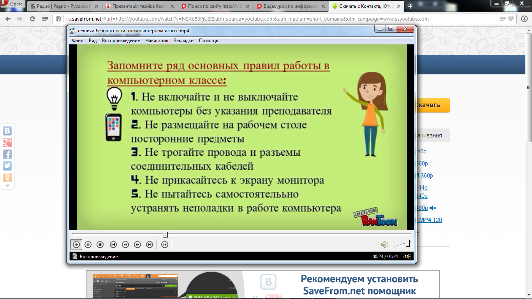Open the Opera menu button
532x299 pixels.
12,4
